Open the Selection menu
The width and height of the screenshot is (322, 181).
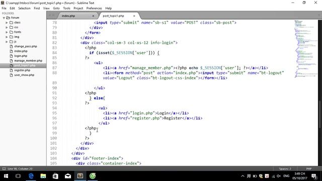click(24, 8)
